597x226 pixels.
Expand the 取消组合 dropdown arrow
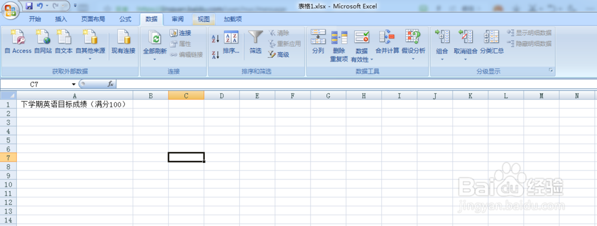pos(465,59)
